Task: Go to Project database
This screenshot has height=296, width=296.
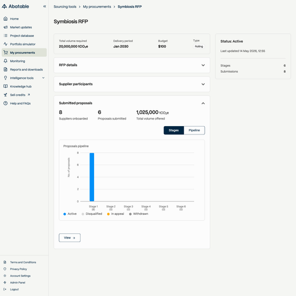Action: point(24,36)
